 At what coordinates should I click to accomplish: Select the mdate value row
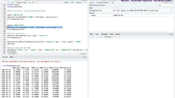click(131, 16)
